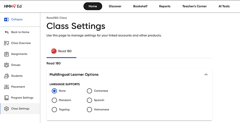Screen dimensions: 240x123
Task: Click the Class Settings gear icon
Action: (6, 109)
